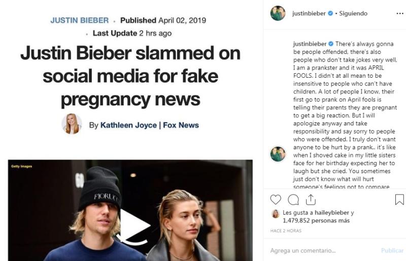Share the post using the share icon
Screen dimensions: 406x261
[x=311, y=199]
